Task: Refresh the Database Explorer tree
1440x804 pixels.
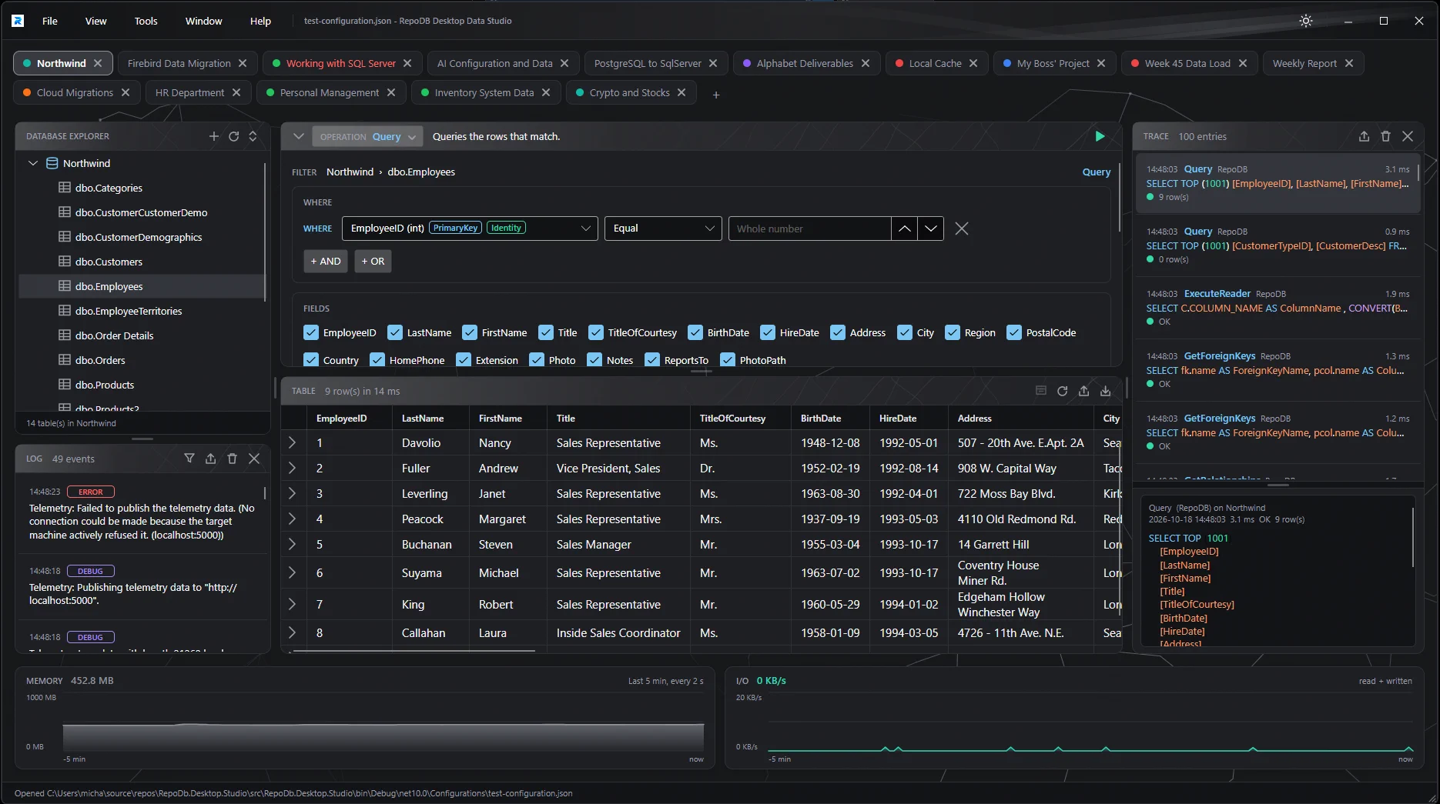Action: tap(234, 136)
